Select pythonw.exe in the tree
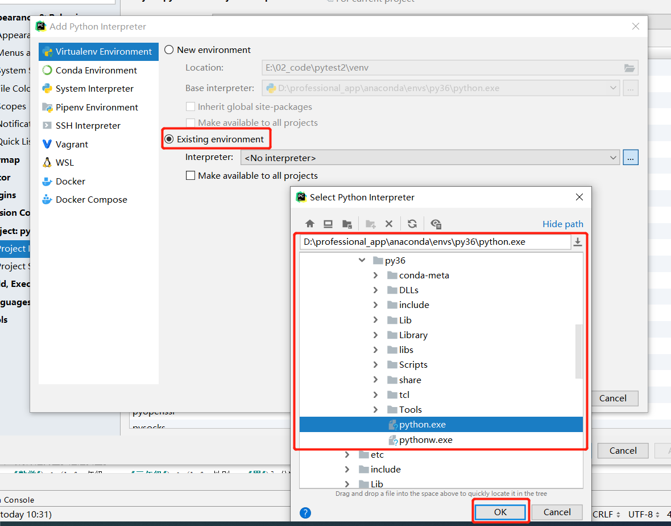The height and width of the screenshot is (526, 671). click(x=441, y=440)
